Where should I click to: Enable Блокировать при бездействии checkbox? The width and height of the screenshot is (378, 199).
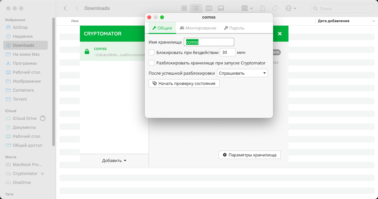[x=151, y=52]
